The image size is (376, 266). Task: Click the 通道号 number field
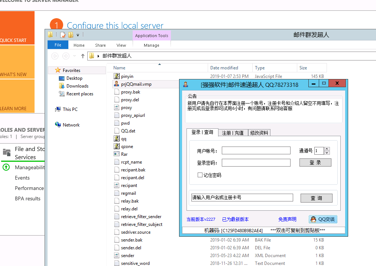tap(319, 151)
